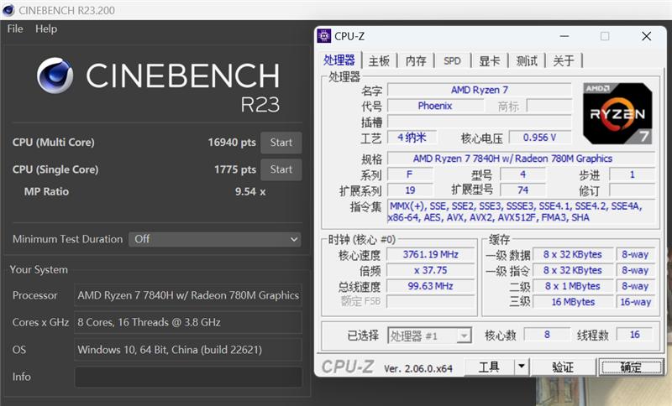Click the process value 4 纳米

click(x=412, y=138)
